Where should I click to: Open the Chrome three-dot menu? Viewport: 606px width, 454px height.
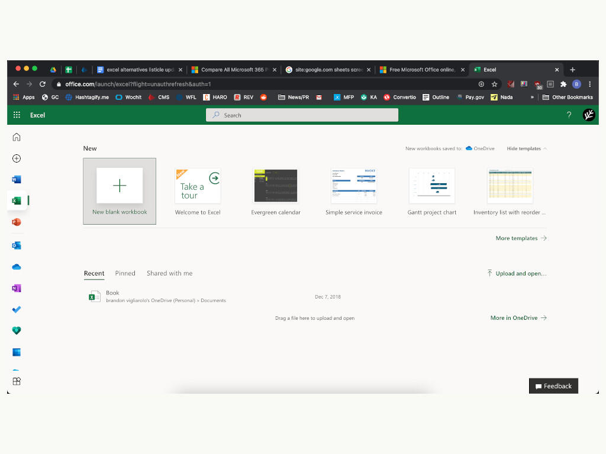click(590, 84)
